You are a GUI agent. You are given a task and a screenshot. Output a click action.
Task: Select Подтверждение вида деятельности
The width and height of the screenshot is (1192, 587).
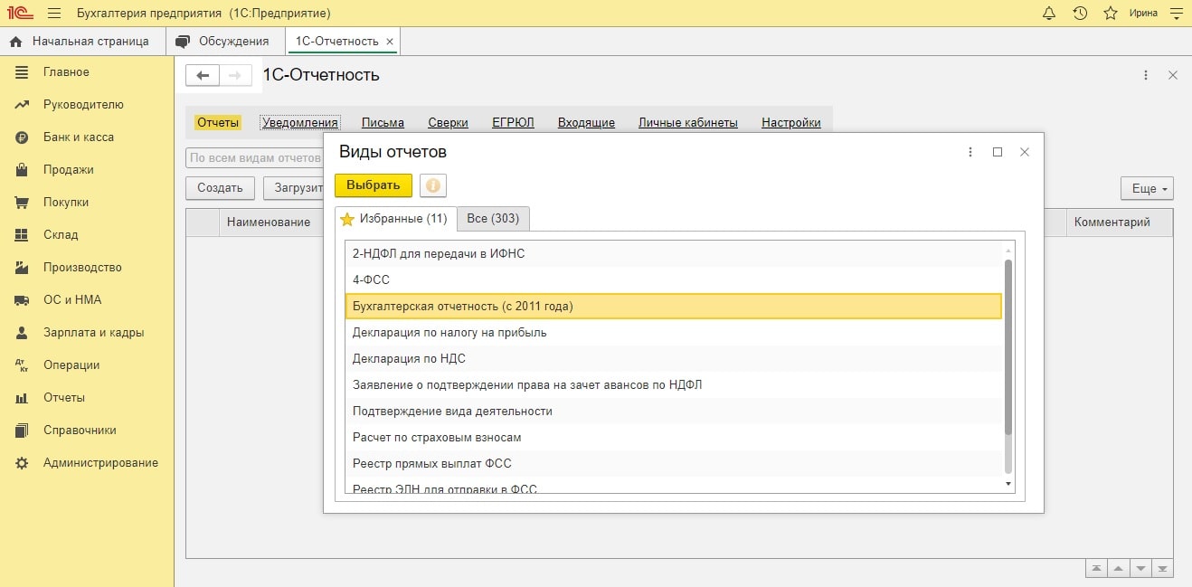click(674, 412)
